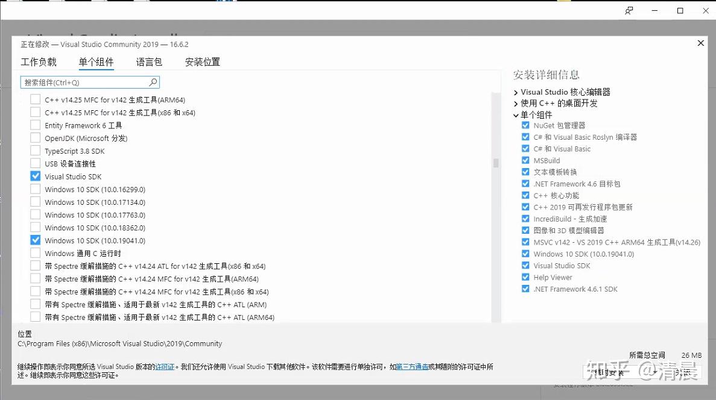The image size is (716, 400).
Task: Expand 使用C++的桌面开发 node
Action: point(516,103)
